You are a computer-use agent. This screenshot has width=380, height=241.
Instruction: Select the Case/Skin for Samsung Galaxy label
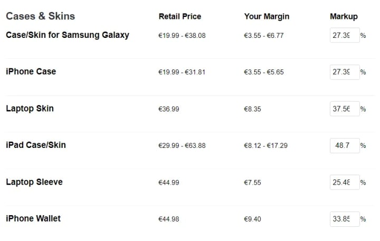(x=68, y=35)
